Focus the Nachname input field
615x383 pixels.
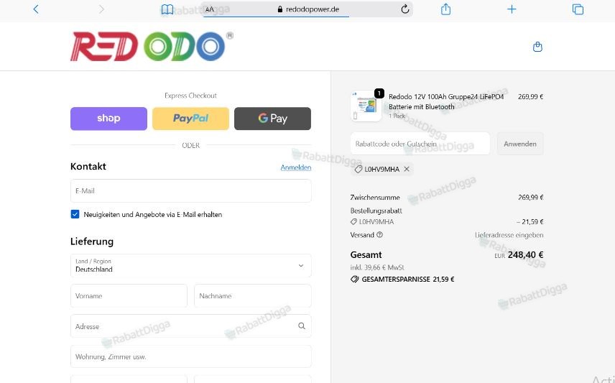[x=253, y=296]
